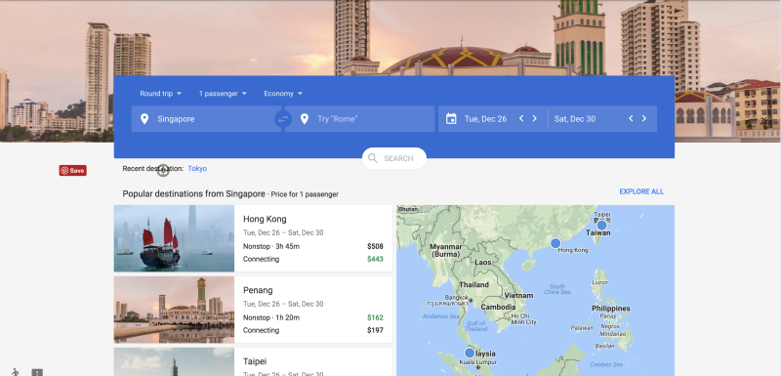Select the Hong Kong destination title

click(x=265, y=219)
